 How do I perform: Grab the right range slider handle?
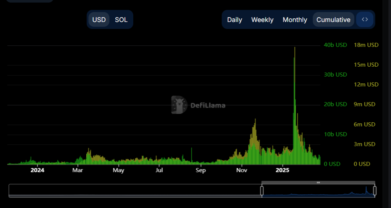coord(375,190)
